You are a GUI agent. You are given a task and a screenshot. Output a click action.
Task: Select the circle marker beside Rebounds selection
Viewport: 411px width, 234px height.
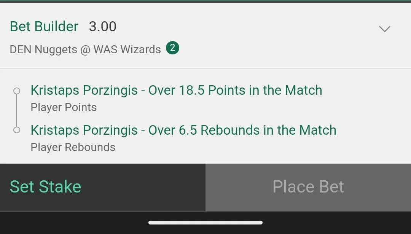(x=17, y=130)
